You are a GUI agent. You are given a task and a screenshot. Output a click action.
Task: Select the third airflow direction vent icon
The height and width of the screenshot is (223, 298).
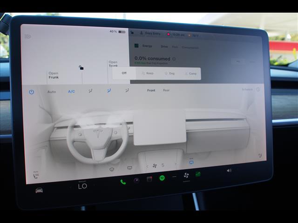pyautogui.click(x=127, y=91)
